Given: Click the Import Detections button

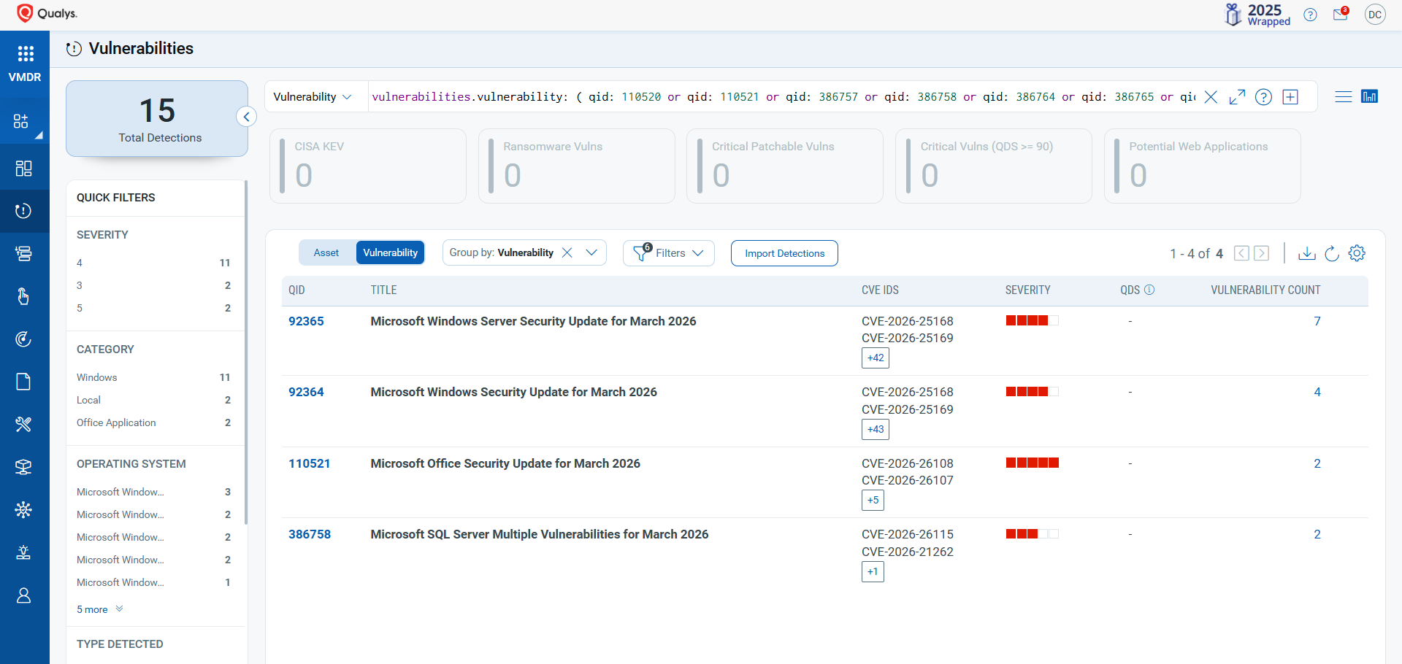Looking at the screenshot, I should pos(784,253).
